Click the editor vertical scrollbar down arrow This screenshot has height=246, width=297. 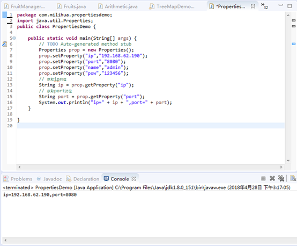click(x=288, y=161)
